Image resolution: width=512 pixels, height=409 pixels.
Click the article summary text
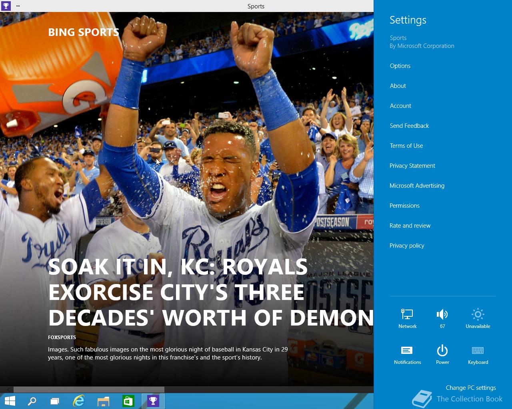pyautogui.click(x=168, y=353)
